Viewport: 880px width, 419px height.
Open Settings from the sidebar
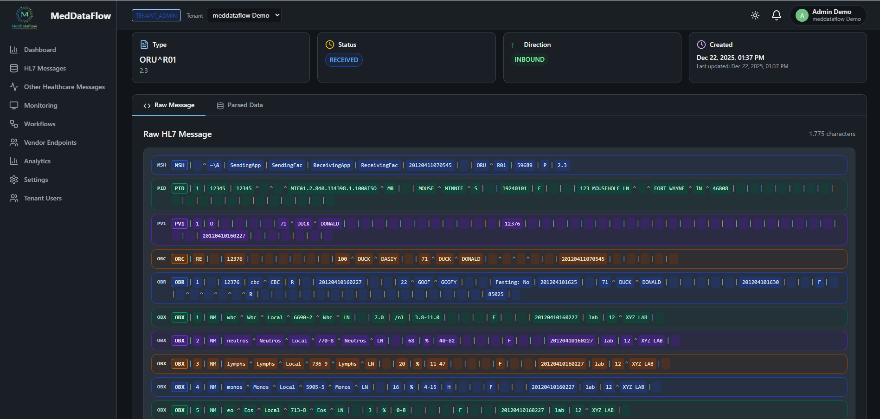click(x=14, y=180)
